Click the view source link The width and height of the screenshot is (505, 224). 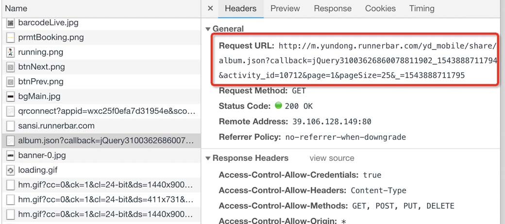[x=332, y=158]
